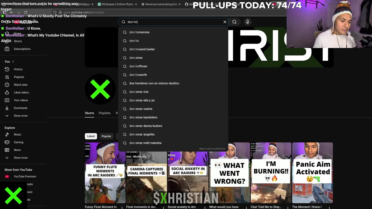Open options menu for Social anxiety short
The height and width of the screenshot is (209, 372).
tap(205, 207)
